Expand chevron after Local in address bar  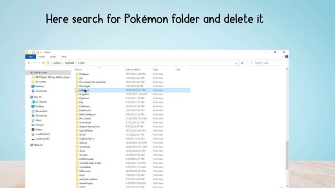(x=86, y=63)
